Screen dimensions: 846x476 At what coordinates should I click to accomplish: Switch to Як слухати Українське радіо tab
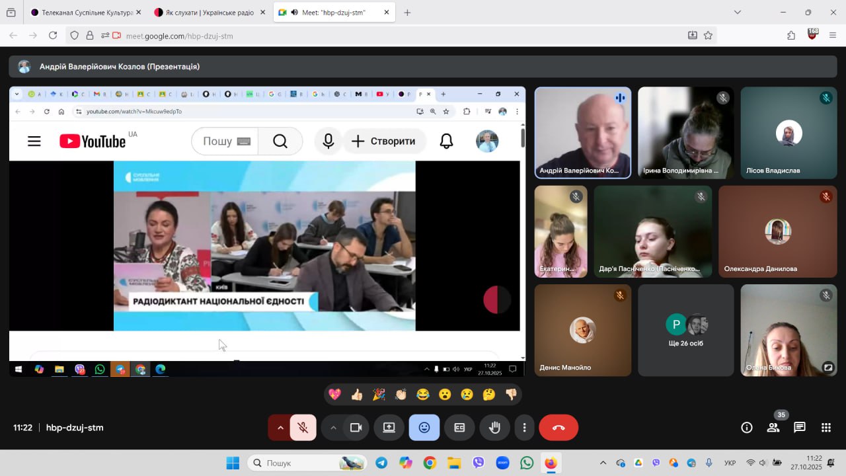(x=205, y=13)
